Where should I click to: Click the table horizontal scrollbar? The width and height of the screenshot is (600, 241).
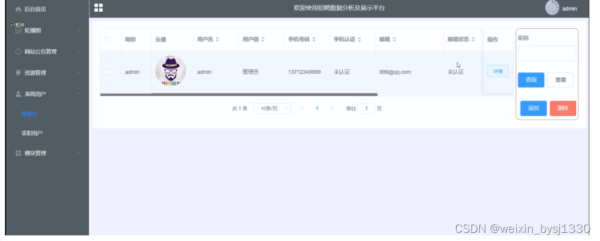[x=239, y=94]
